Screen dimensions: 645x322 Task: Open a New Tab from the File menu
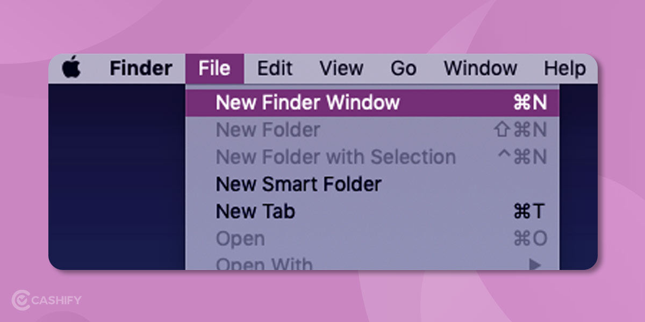coord(255,211)
